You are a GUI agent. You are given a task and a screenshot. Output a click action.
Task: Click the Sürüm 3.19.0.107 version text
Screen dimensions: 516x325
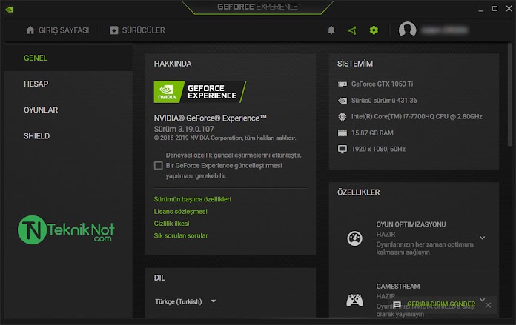pos(184,129)
